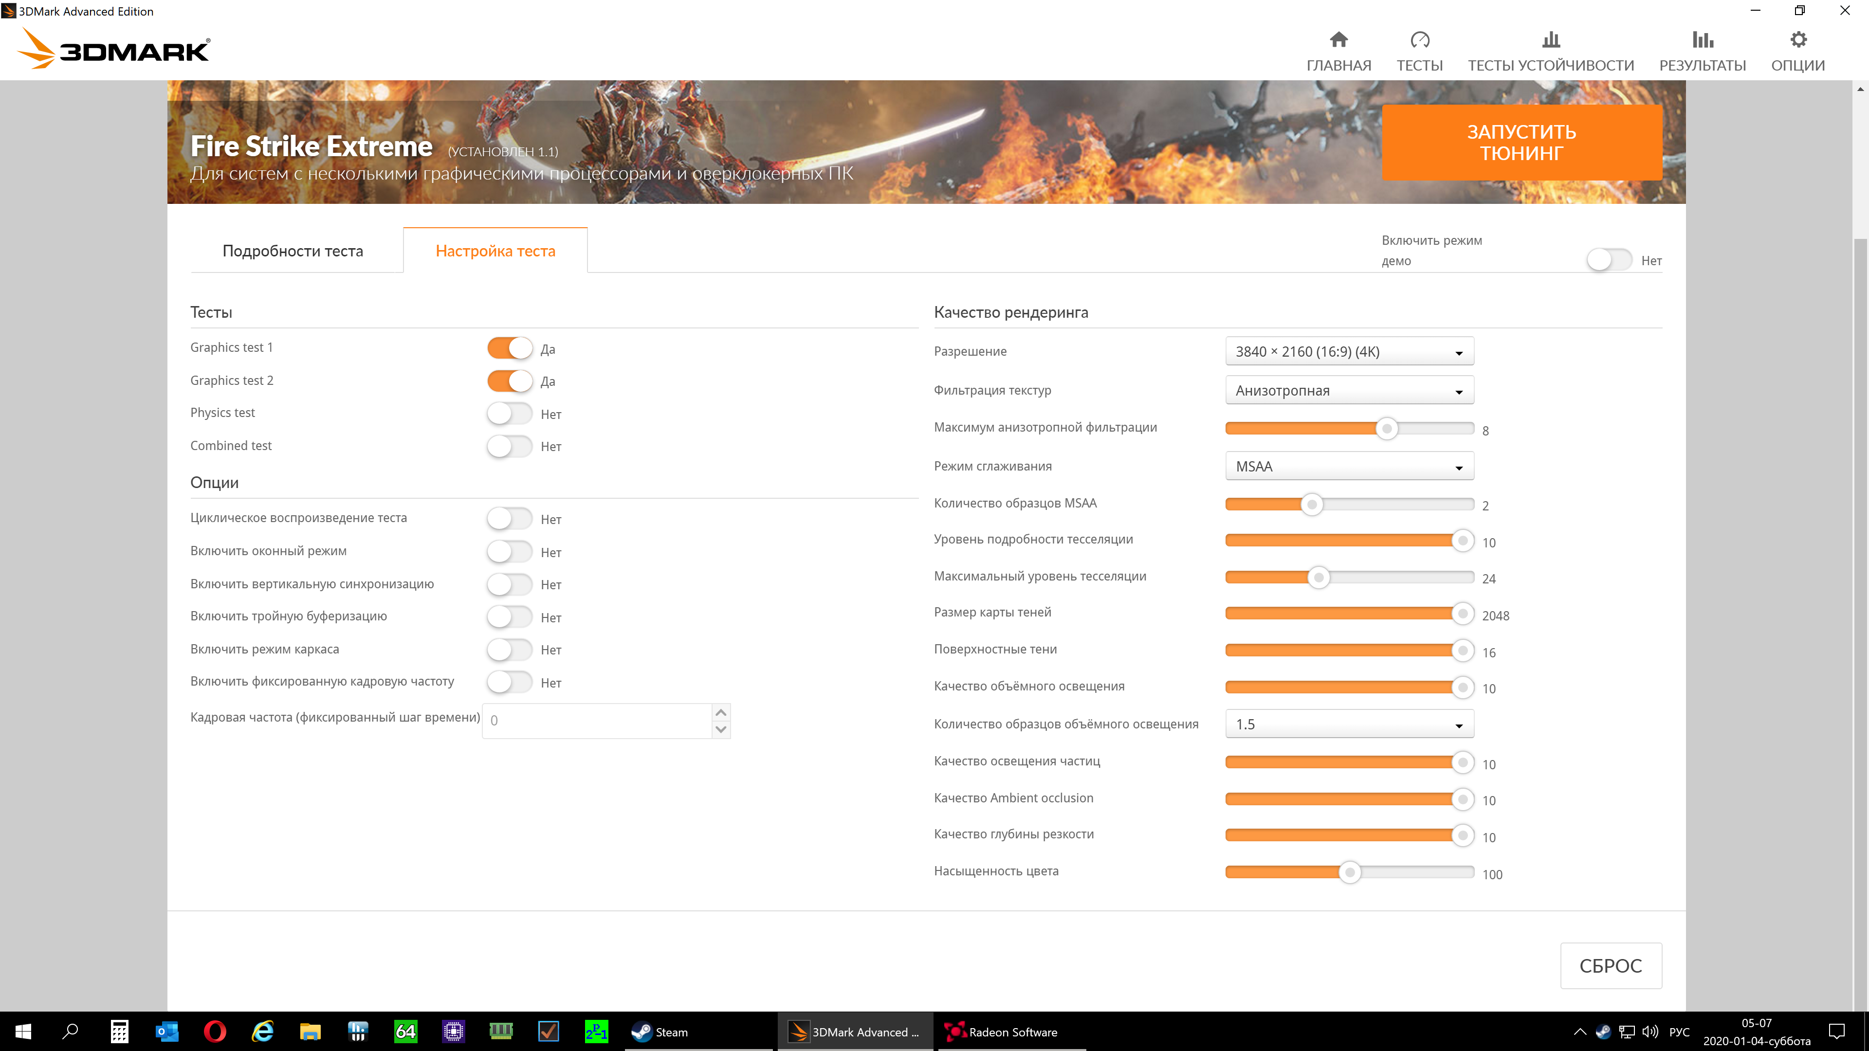Open the blue panel taskbar app
The height and width of the screenshot is (1051, 1869).
[358, 1032]
